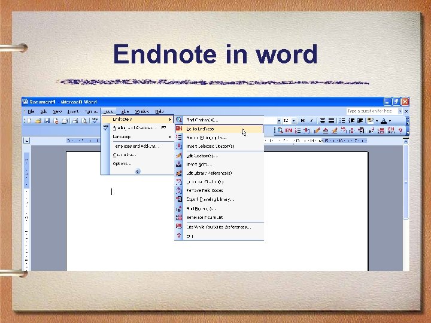Viewport: 431px width, 323px height.
Task: Open the Window menu
Action: (x=142, y=111)
